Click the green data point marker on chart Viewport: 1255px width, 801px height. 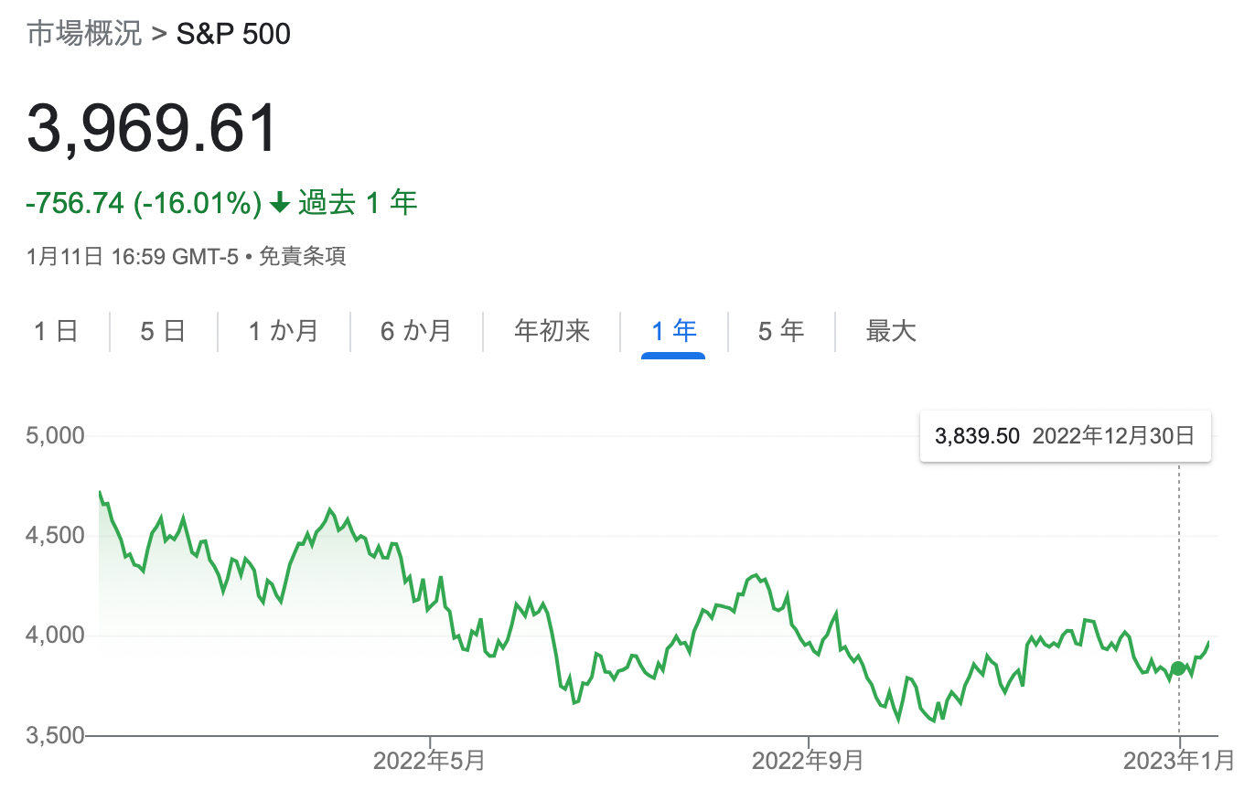point(1178,668)
